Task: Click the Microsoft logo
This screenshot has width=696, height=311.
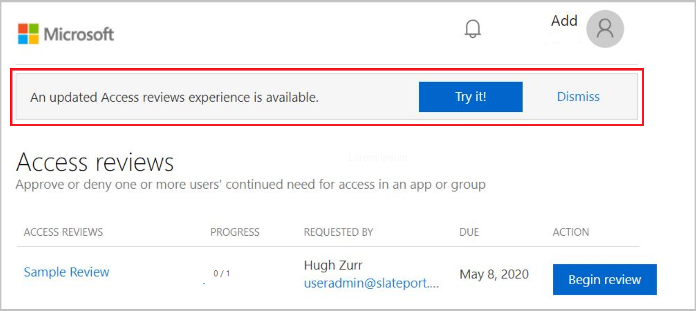Action: tap(66, 34)
